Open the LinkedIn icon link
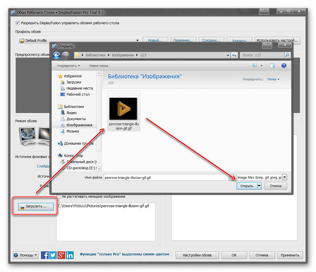316x272 pixels. [70, 255]
